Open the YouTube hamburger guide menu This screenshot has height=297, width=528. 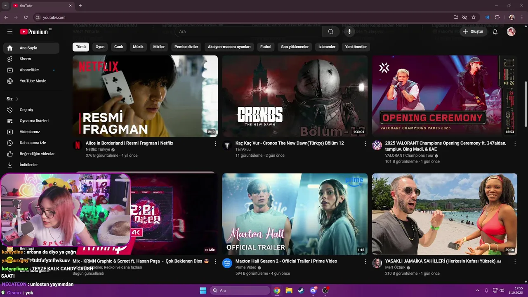click(10, 32)
